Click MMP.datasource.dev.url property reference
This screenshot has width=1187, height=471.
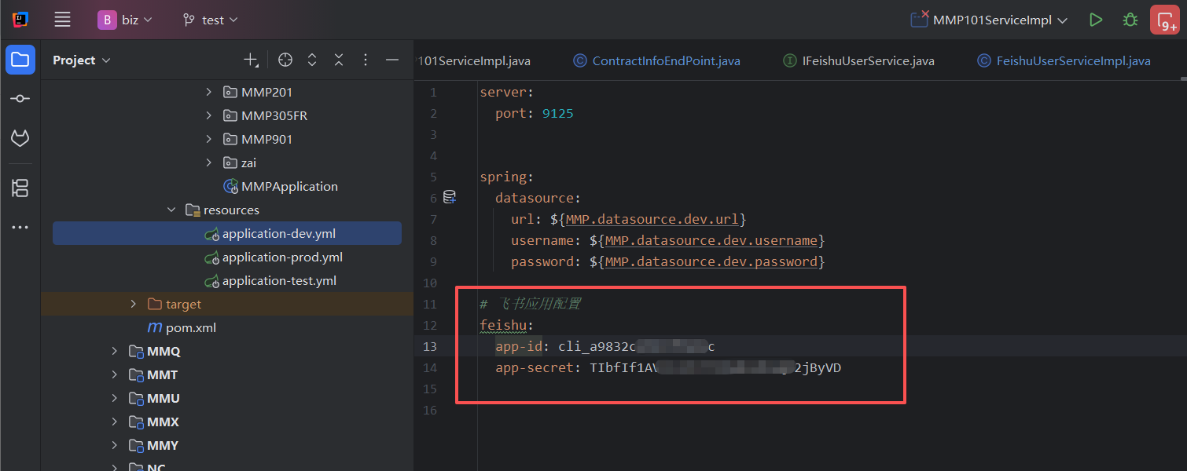(x=652, y=219)
